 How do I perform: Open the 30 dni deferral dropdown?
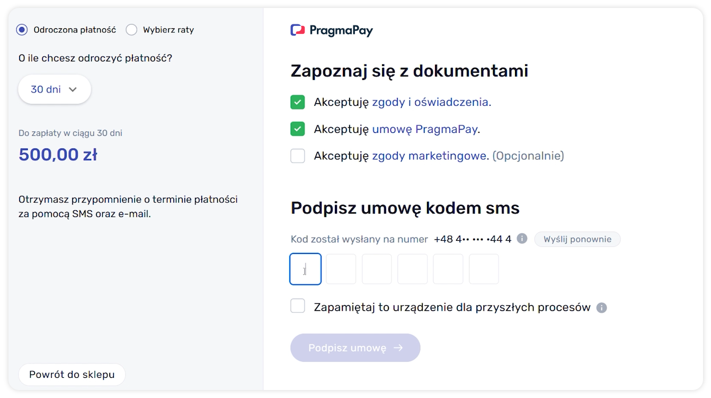coord(54,89)
